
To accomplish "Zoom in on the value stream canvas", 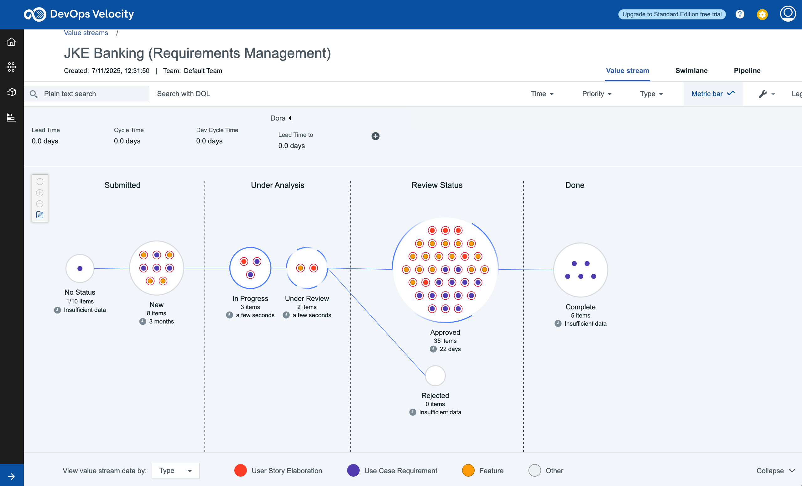I will 40,193.
